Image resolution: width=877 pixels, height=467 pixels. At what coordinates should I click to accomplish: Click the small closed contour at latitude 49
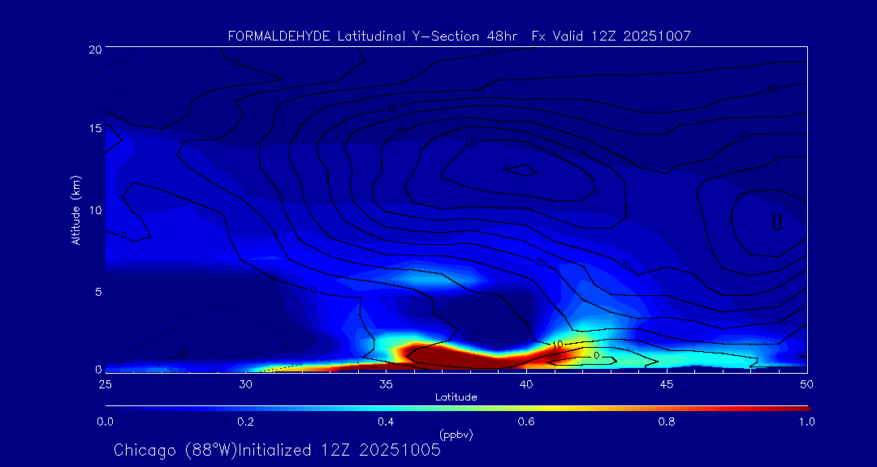(777, 222)
